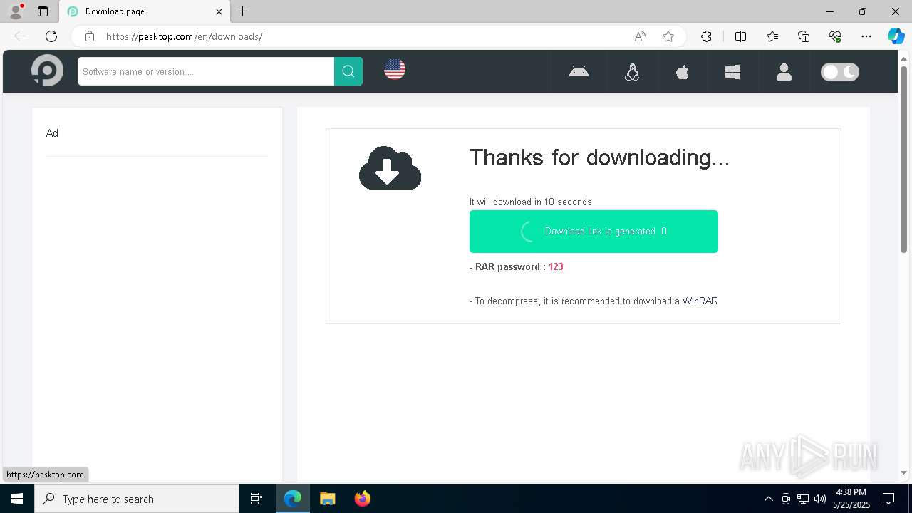
Task: Open network status tray icon
Action: pos(803,499)
